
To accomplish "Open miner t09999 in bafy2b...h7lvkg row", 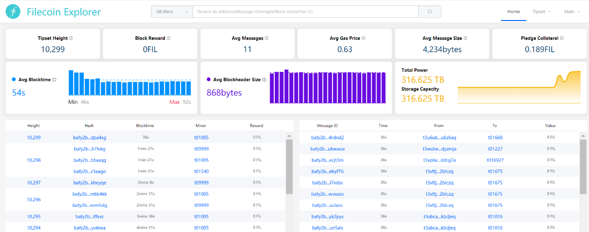I will pos(201,149).
